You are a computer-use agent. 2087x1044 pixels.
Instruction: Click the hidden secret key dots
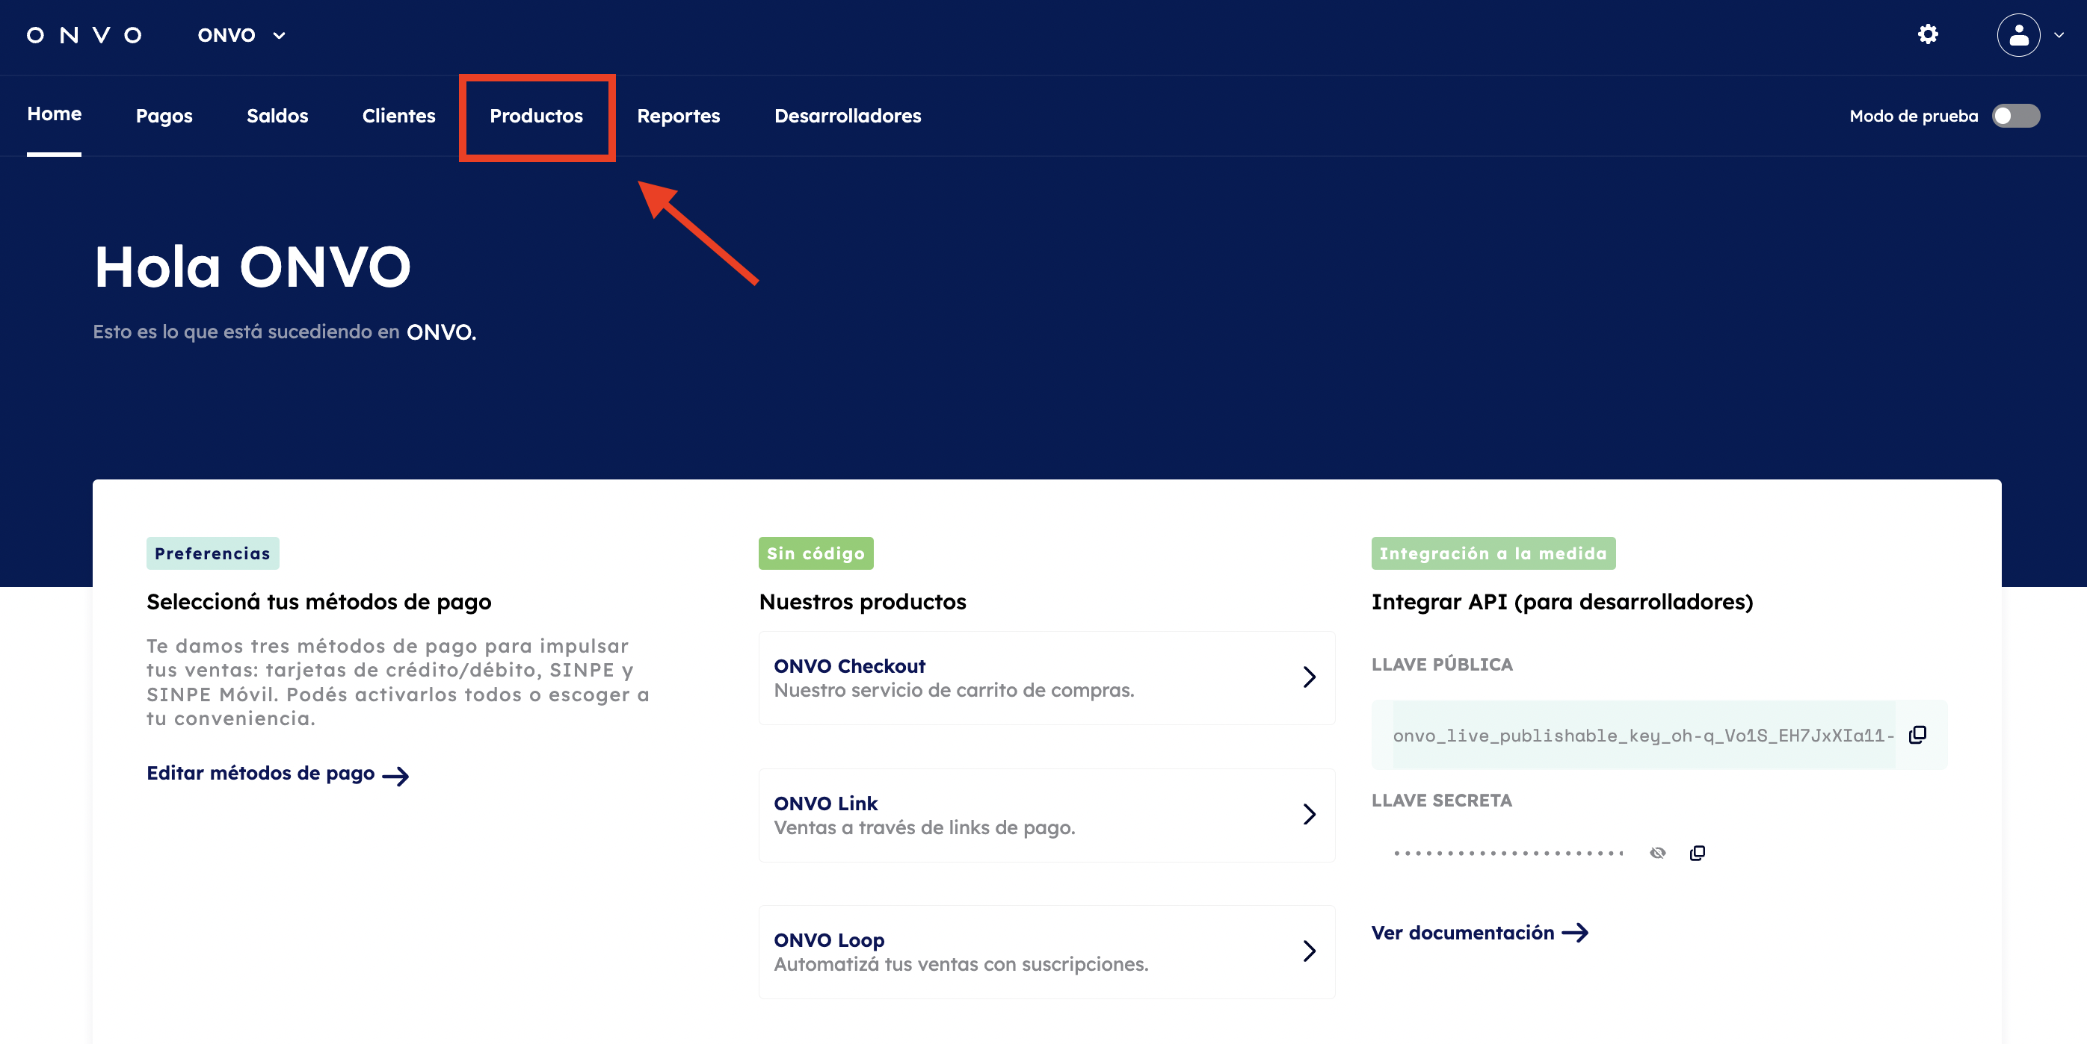[x=1508, y=853]
